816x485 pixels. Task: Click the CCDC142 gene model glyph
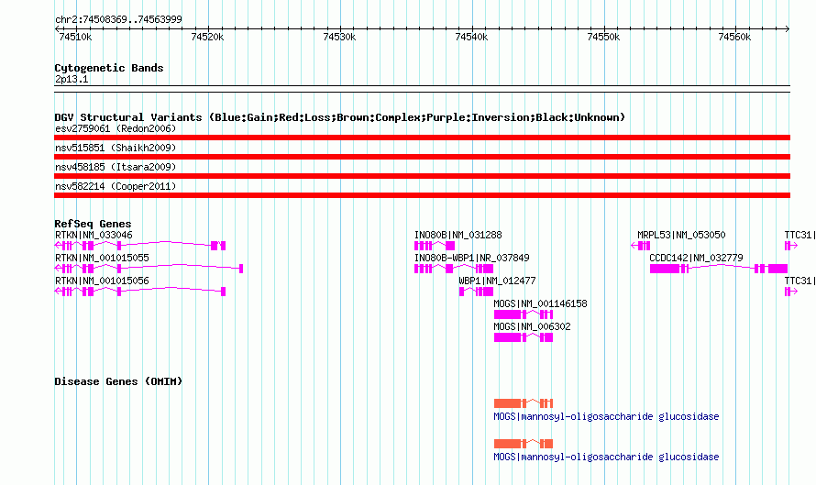point(719,269)
